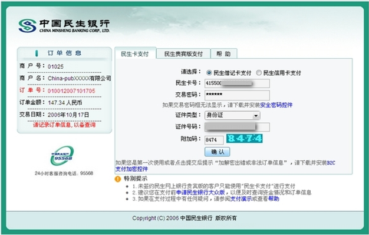Switch to the 民生卡支付 tab
Image resolution: width=369 pixels, height=235 pixels.
135,53
